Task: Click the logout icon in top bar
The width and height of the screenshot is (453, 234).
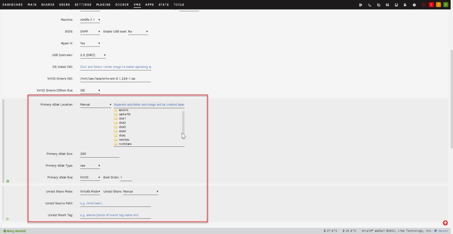Action: click(x=361, y=5)
